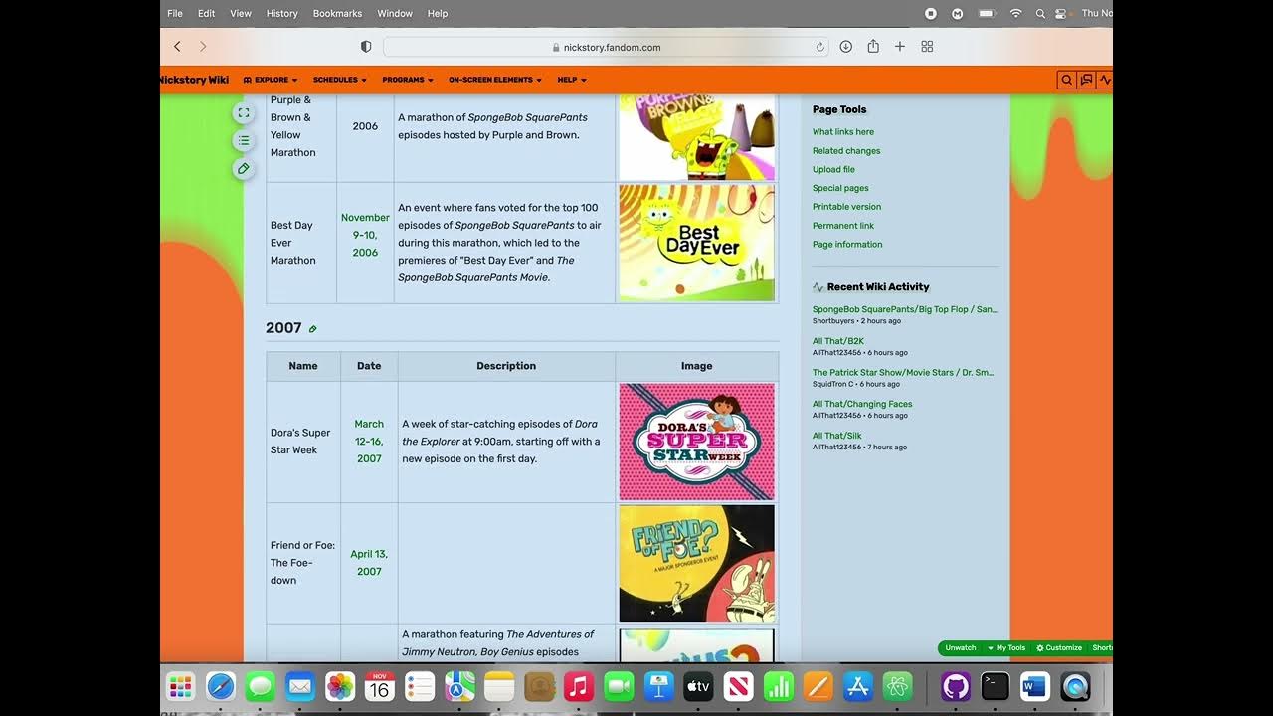Open the Safari share sheet
The width and height of the screenshot is (1273, 716).
click(x=873, y=46)
